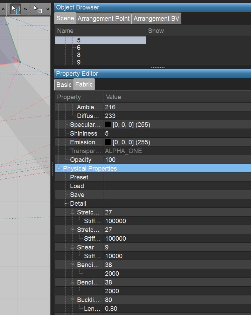Edit the Shininess value 5
251x315 pixels.
[177, 133]
